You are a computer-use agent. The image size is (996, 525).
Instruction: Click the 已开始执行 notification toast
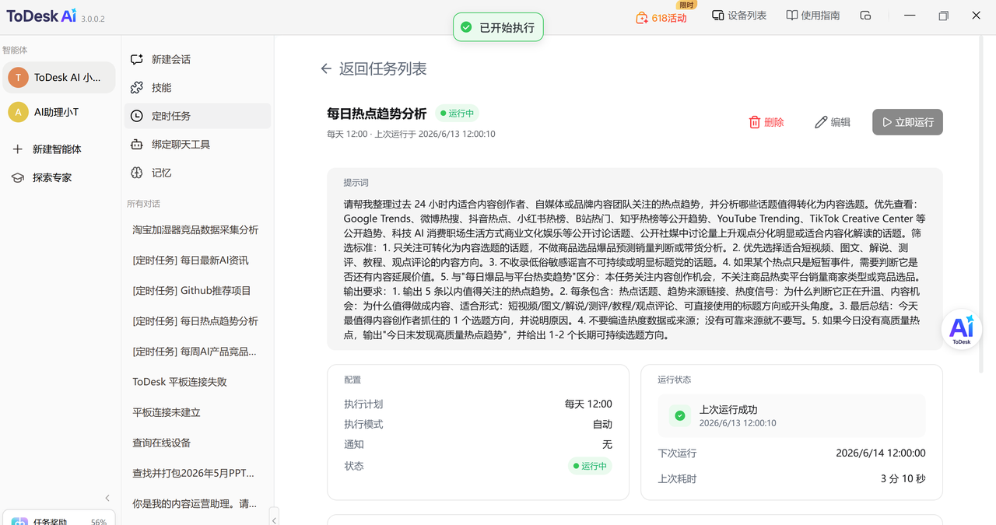click(x=499, y=27)
